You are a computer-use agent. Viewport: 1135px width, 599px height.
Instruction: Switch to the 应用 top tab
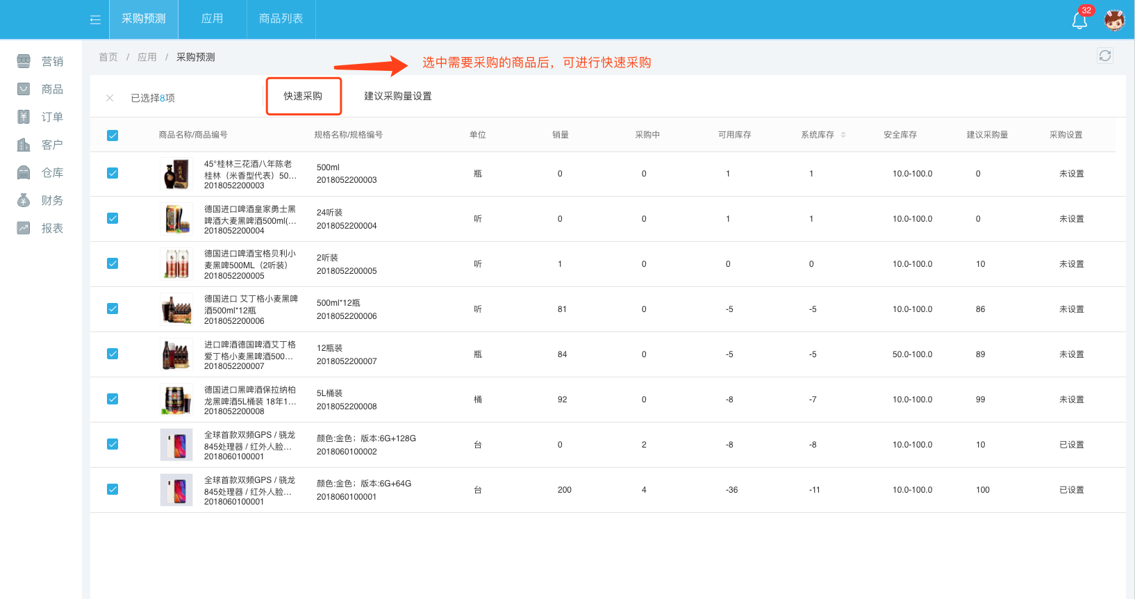coord(212,19)
